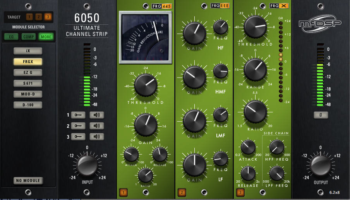The height and width of the screenshot is (200, 350).
Task: Click the LF GAIN knob
Action: [195, 165]
